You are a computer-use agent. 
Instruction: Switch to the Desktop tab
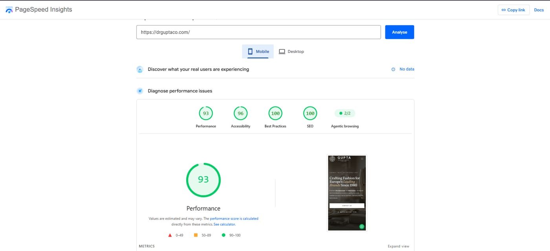point(291,51)
